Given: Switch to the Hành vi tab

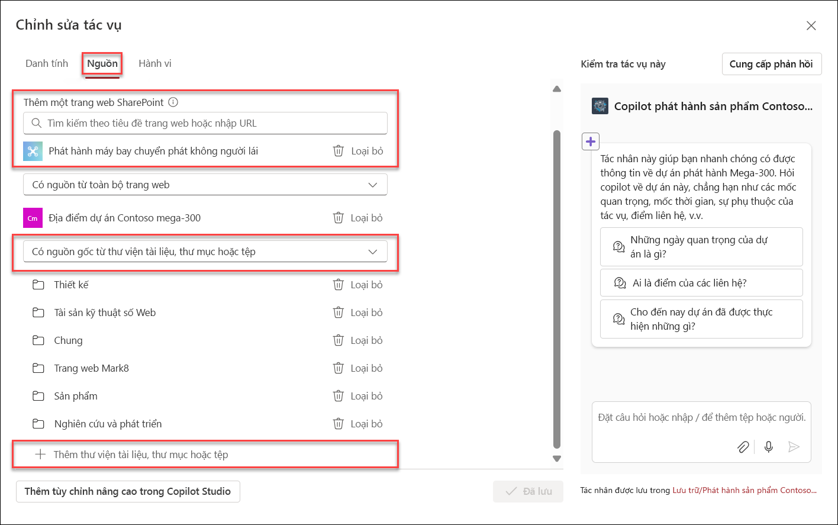Looking at the screenshot, I should tap(155, 63).
